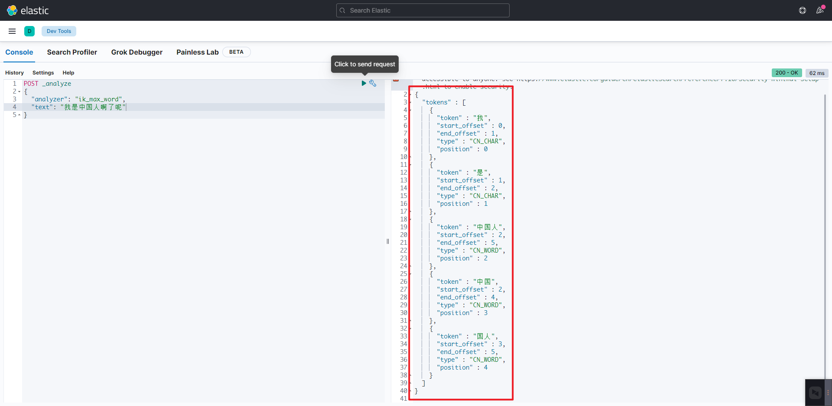
Task: Click the BETA badge beside Painless Lab
Action: click(x=236, y=52)
